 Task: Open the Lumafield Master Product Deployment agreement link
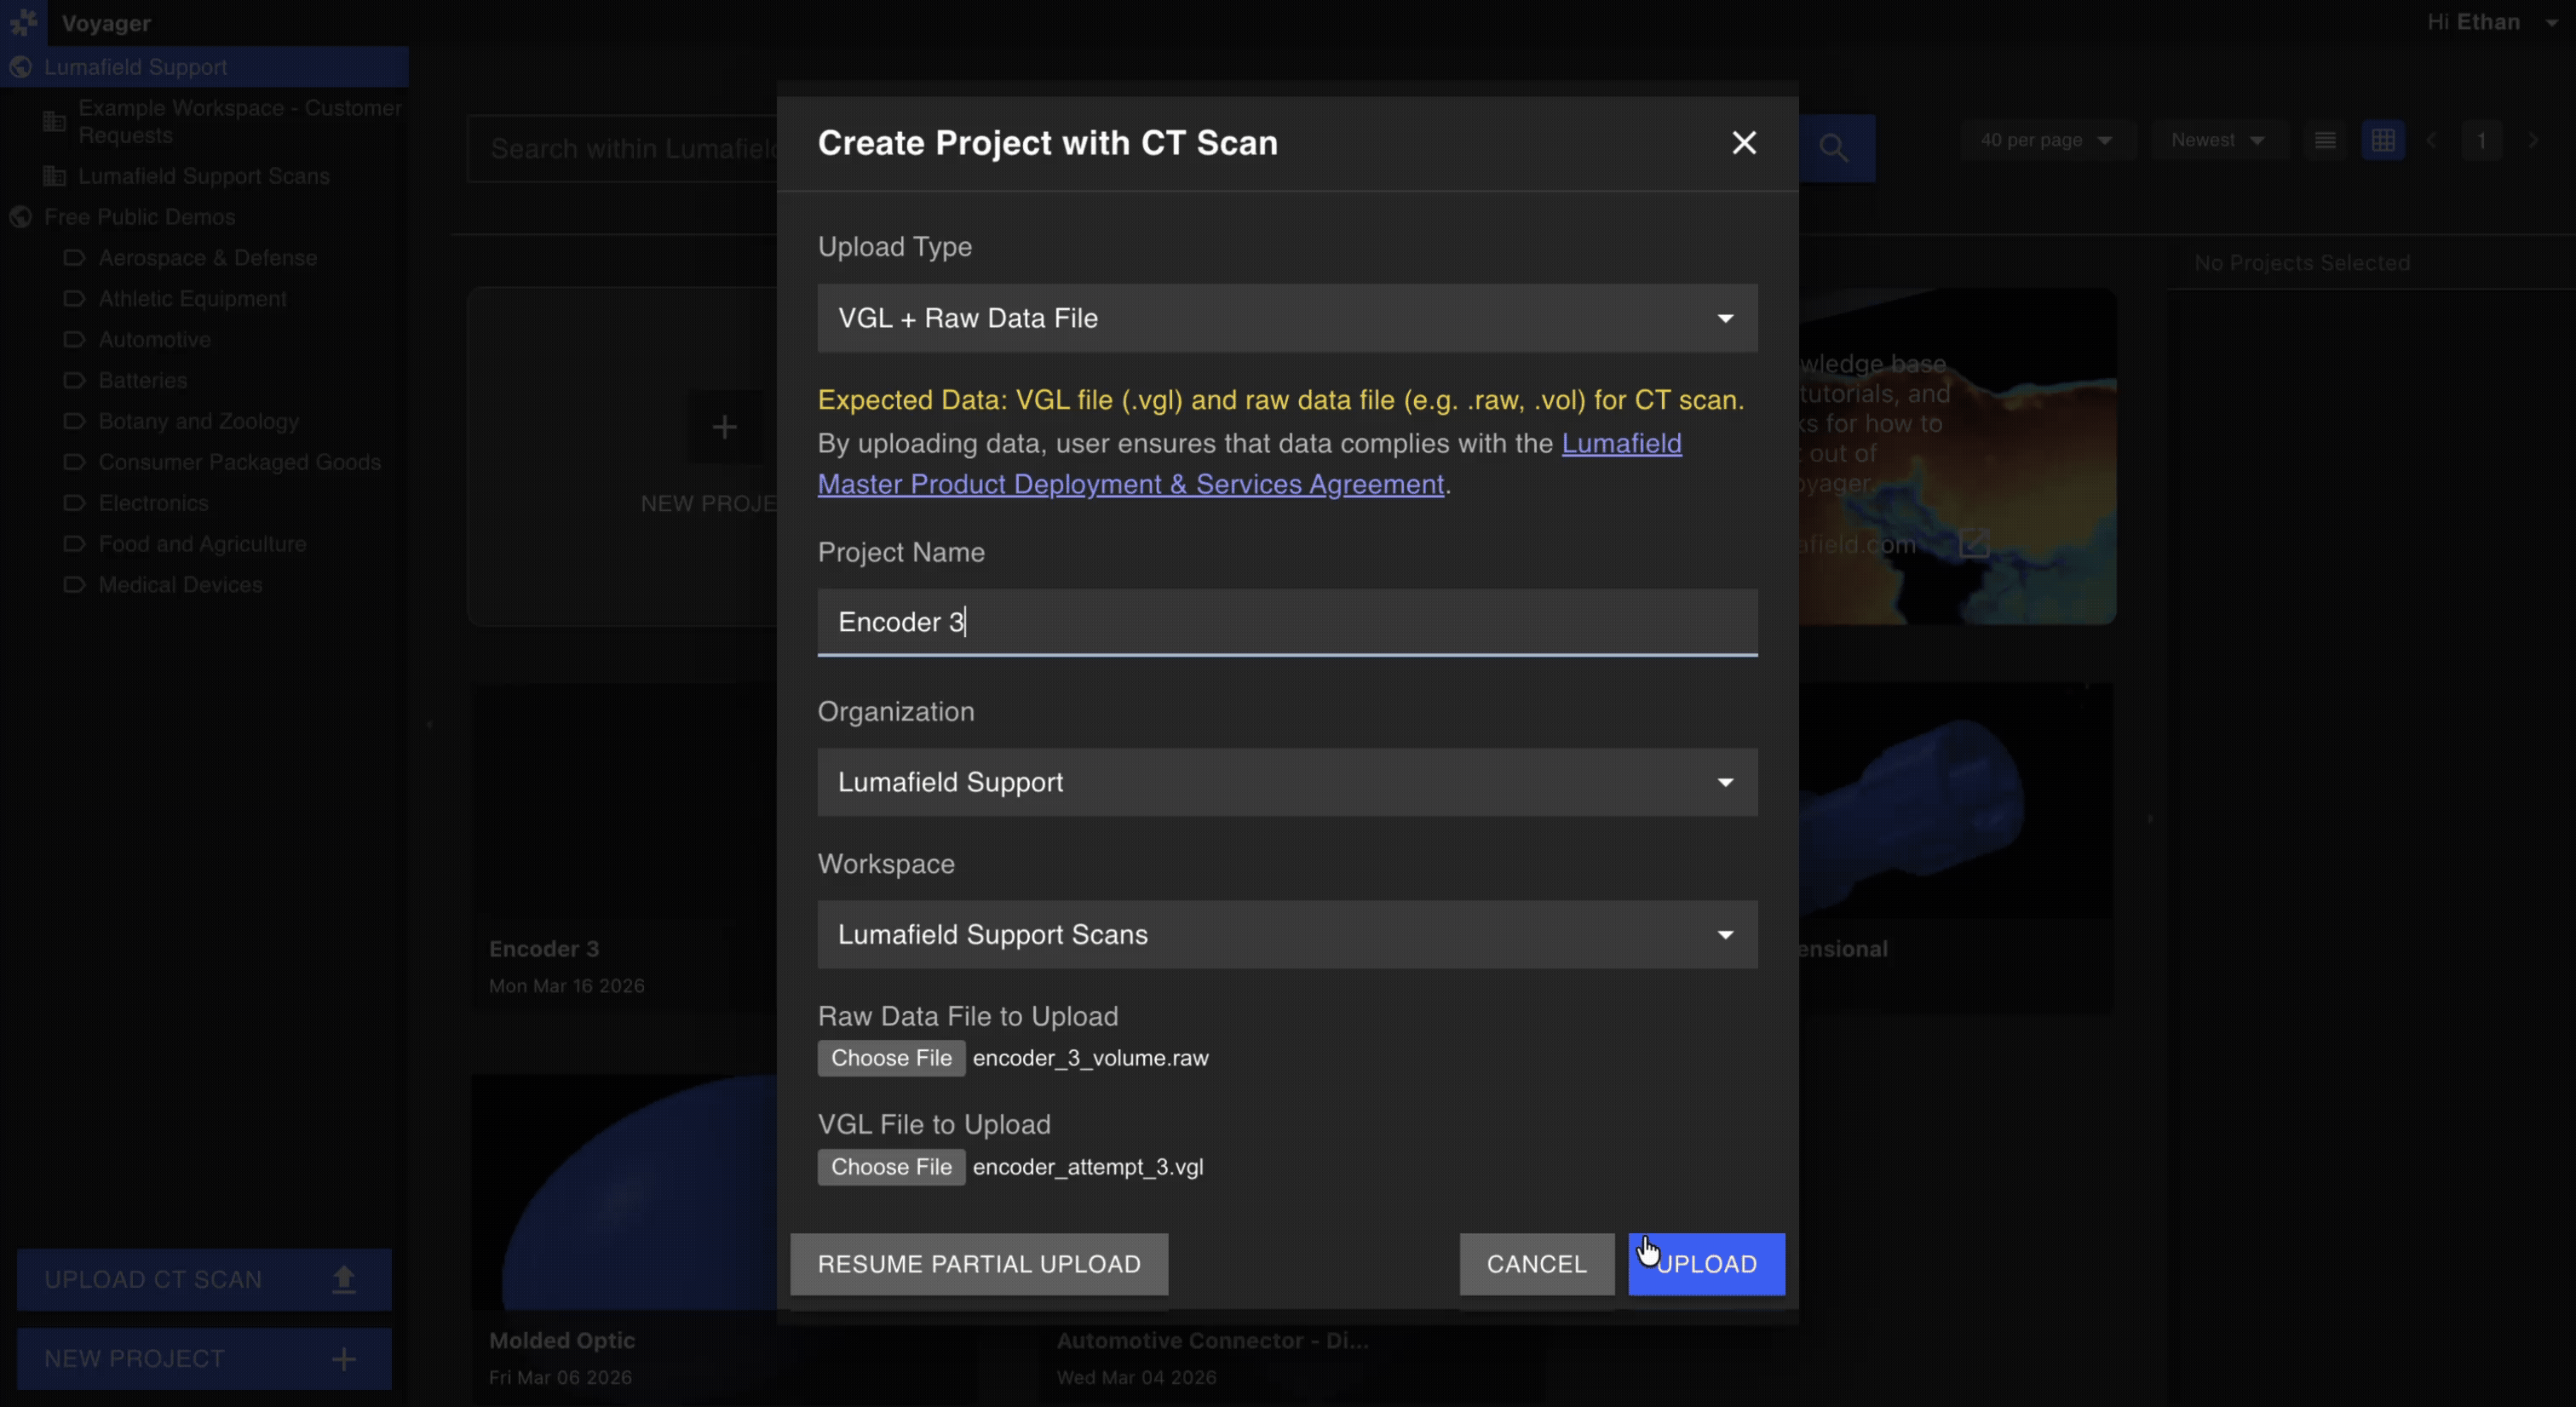pyautogui.click(x=1130, y=484)
